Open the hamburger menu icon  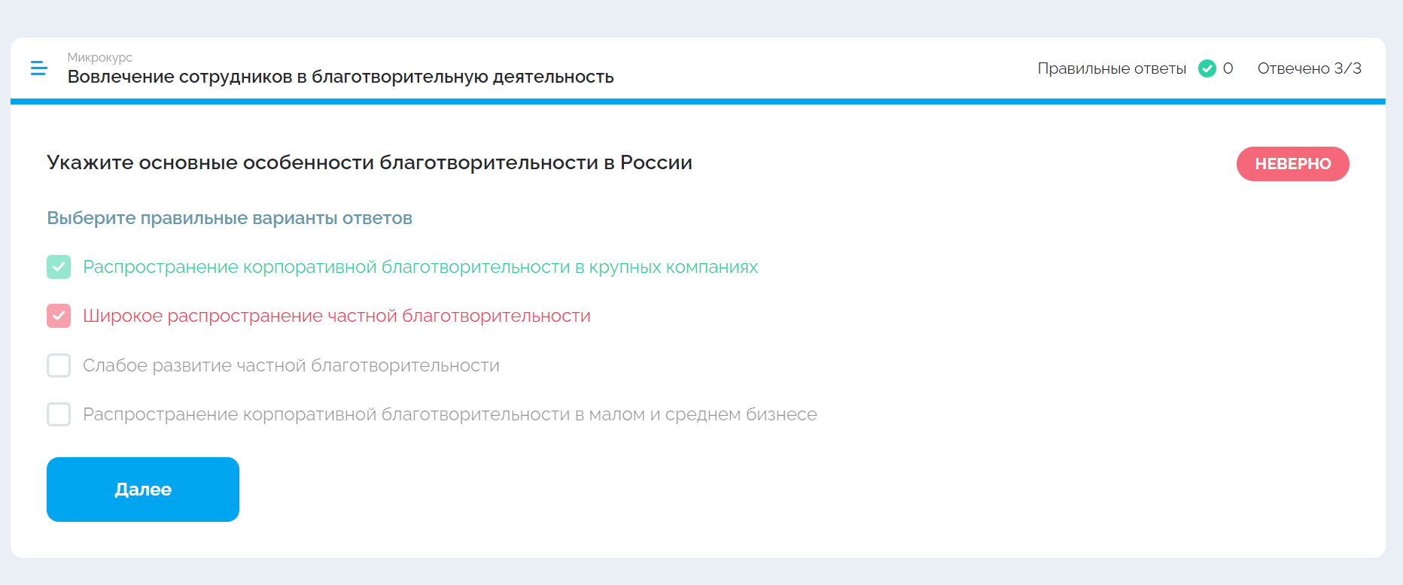pyautogui.click(x=39, y=68)
